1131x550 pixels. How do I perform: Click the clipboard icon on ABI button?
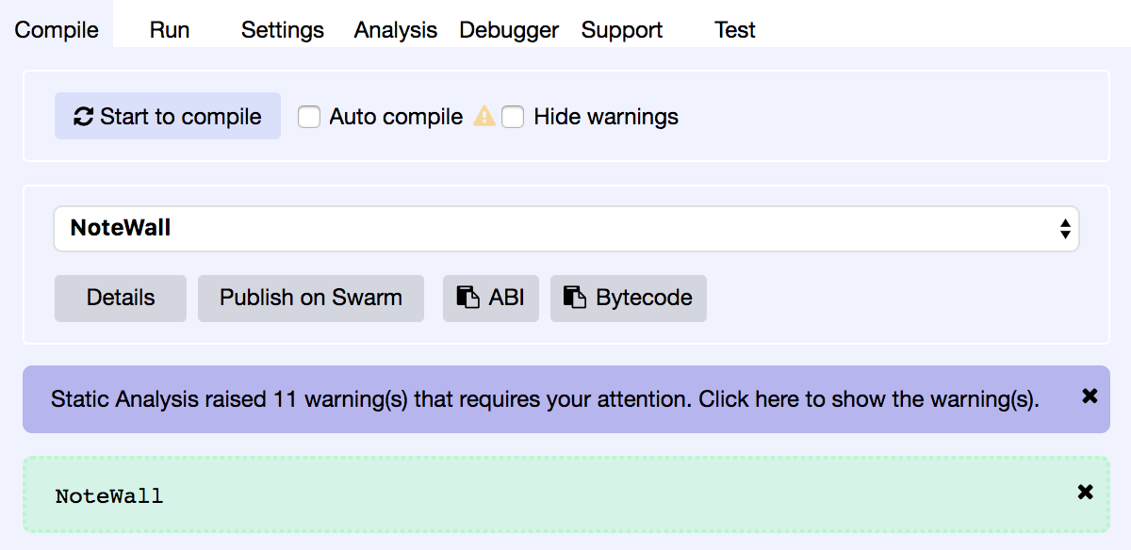coord(467,298)
